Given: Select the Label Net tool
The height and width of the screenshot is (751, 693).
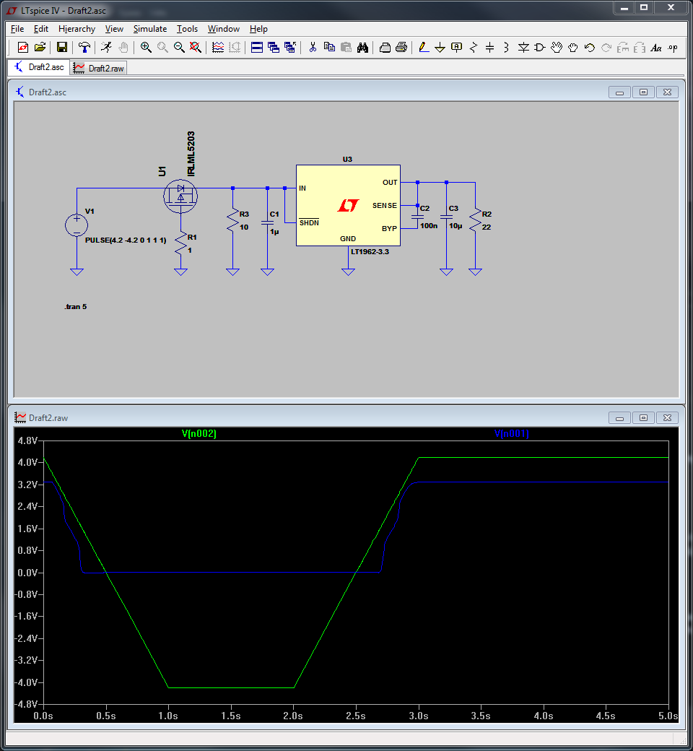Looking at the screenshot, I should tap(456, 47).
